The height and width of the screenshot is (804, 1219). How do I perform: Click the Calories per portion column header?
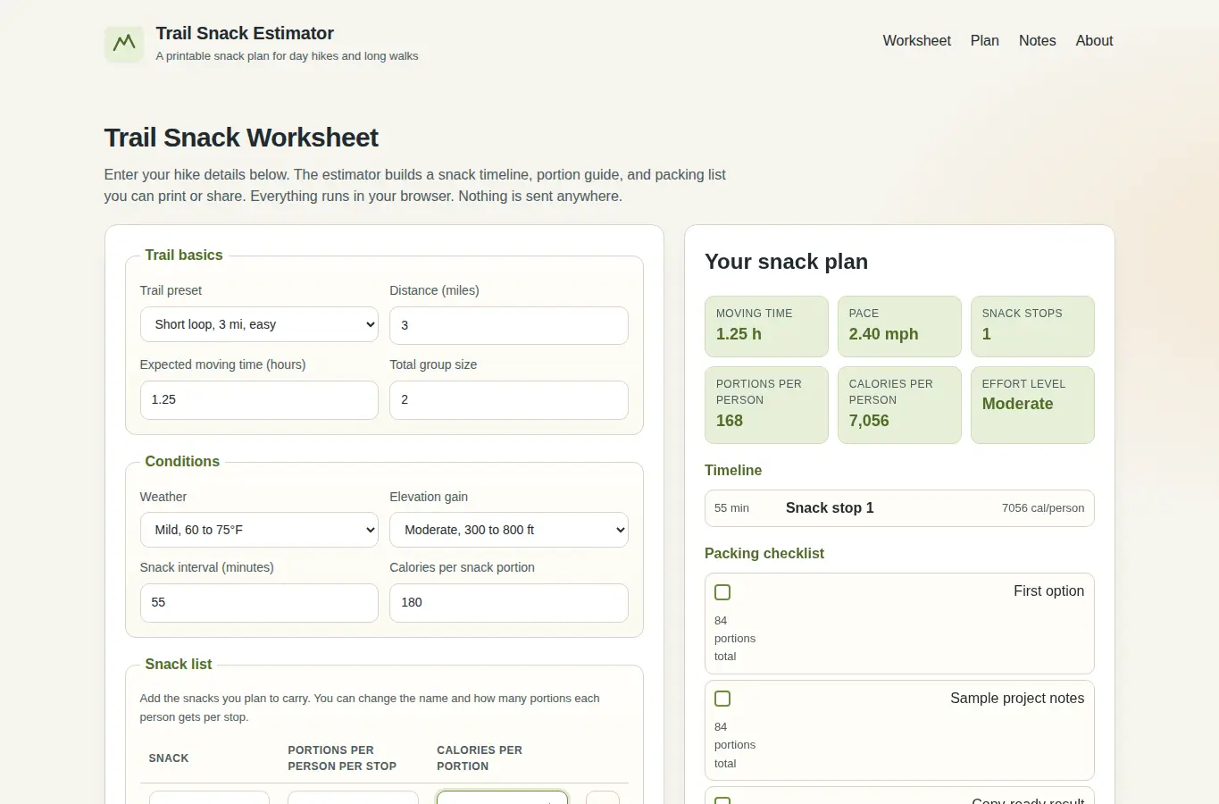click(x=480, y=758)
